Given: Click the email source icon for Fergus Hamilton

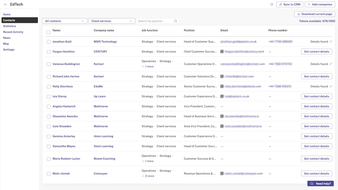Looking at the screenshot, I should pyautogui.click(x=222, y=52).
